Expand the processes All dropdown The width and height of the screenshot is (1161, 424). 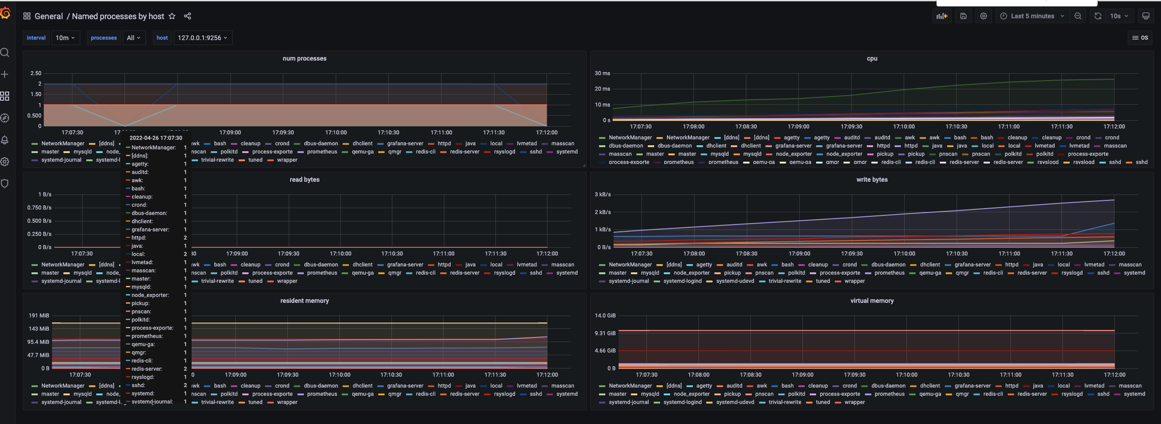(134, 38)
